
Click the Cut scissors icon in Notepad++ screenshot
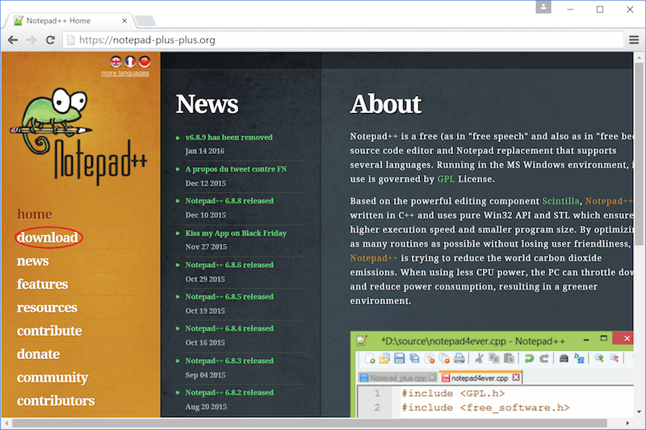[x=479, y=358]
